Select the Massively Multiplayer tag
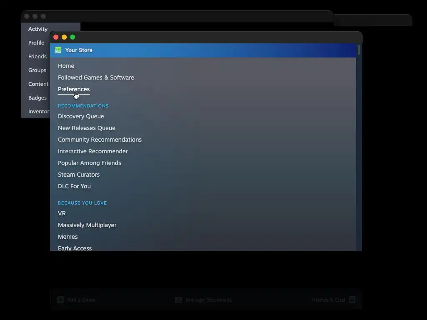This screenshot has height=320, width=427. click(x=87, y=225)
